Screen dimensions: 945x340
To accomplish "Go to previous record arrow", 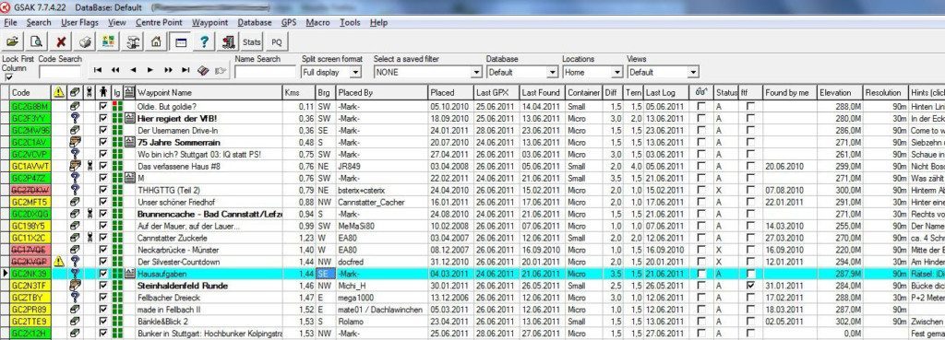I will [133, 70].
